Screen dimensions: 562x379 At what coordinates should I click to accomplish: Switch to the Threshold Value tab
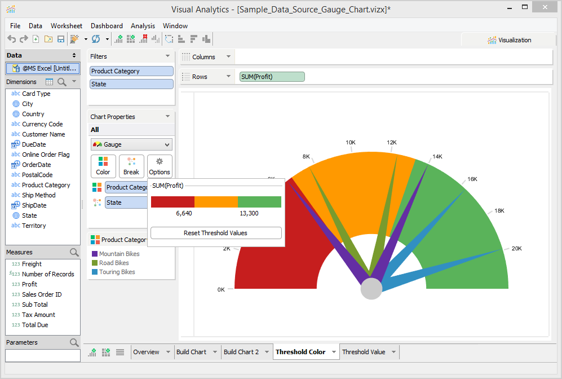pyautogui.click(x=364, y=352)
